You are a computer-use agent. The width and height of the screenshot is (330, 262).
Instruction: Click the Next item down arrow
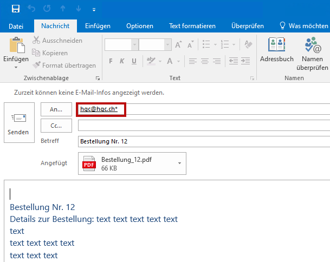(79, 9)
